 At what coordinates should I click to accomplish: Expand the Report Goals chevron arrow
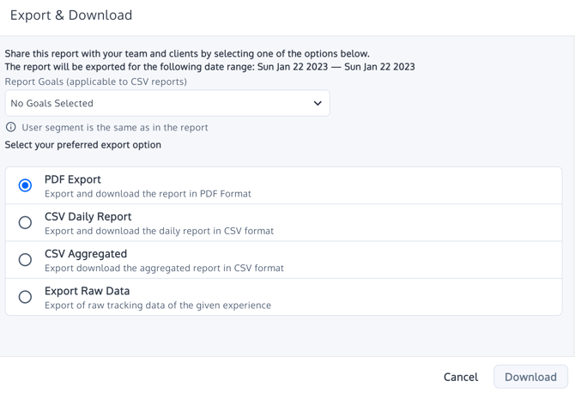[x=317, y=104]
